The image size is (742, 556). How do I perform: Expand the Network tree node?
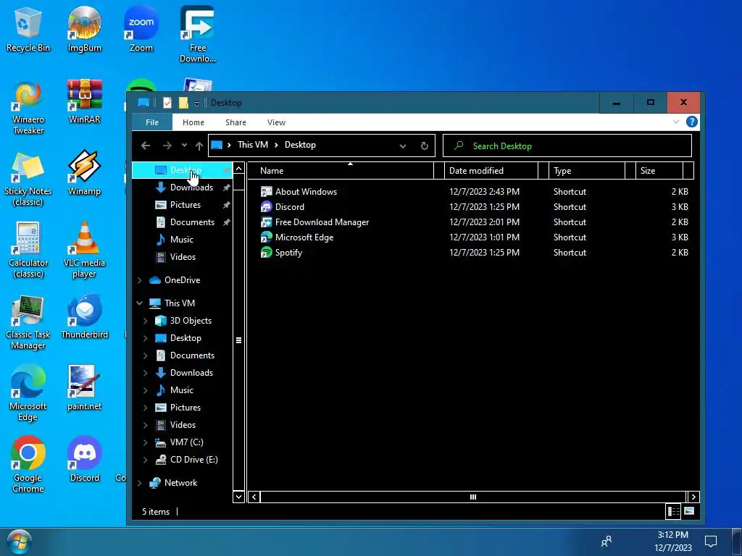[140, 483]
